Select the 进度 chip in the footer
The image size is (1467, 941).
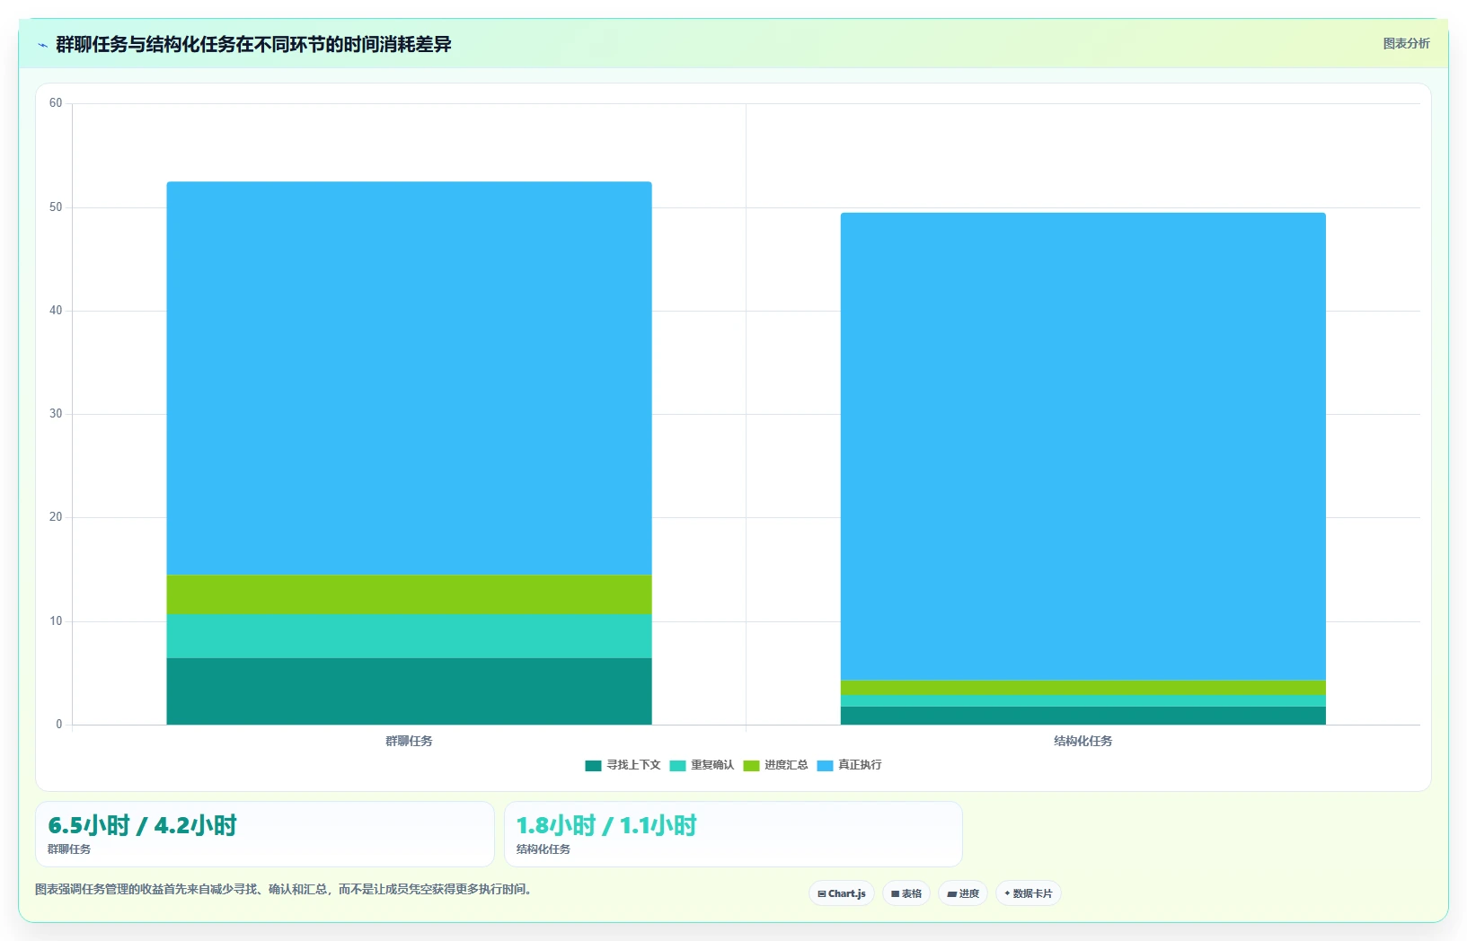point(963,893)
